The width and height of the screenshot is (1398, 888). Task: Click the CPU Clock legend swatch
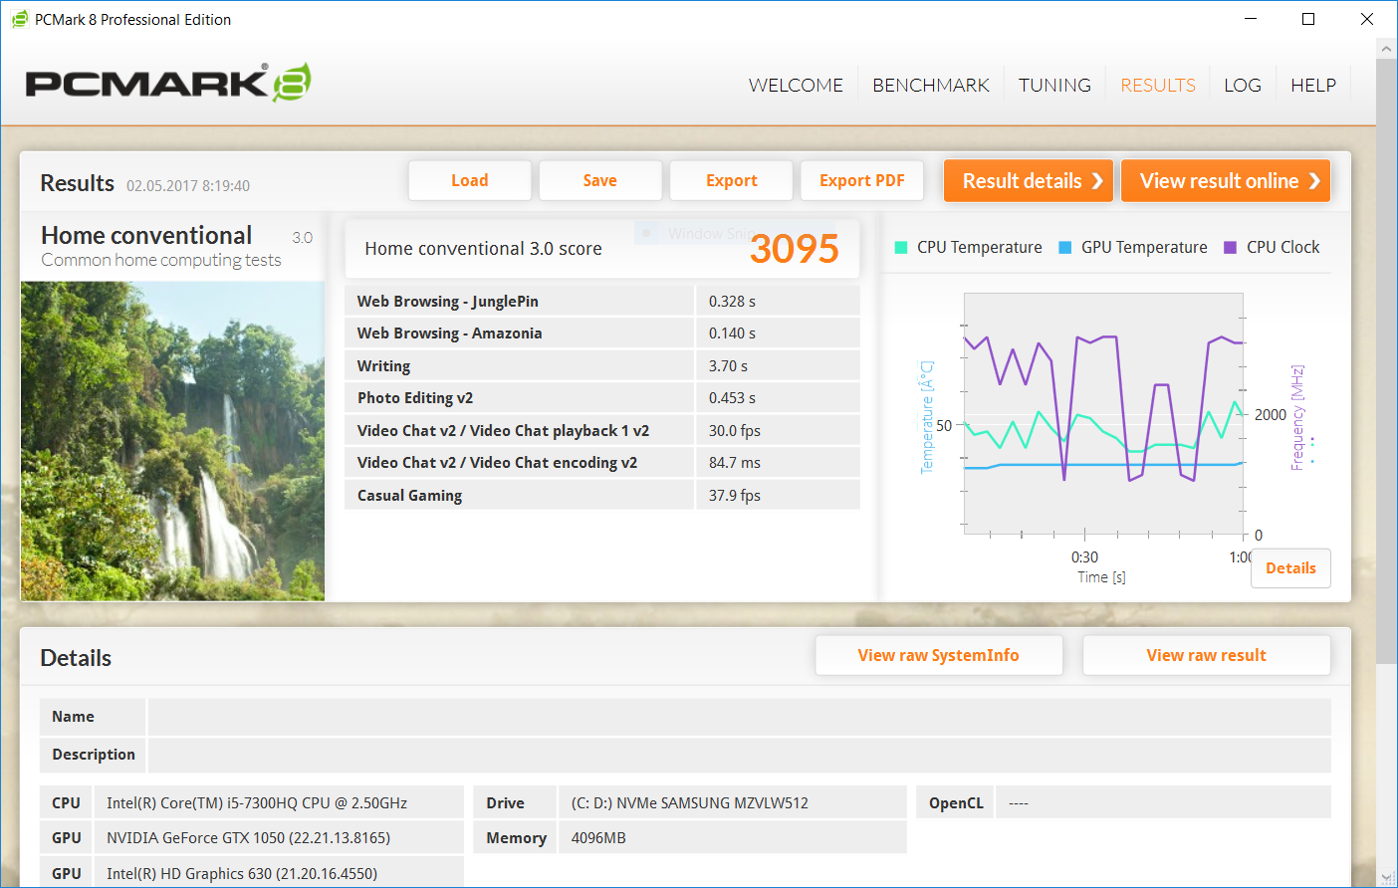pyautogui.click(x=1230, y=248)
